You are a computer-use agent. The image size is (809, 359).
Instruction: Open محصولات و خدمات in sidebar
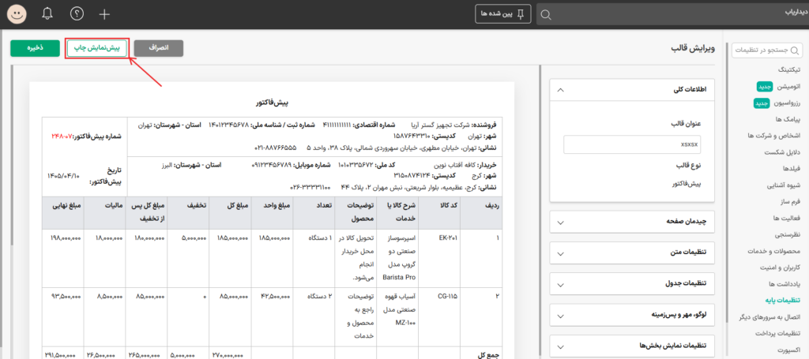tap(774, 252)
